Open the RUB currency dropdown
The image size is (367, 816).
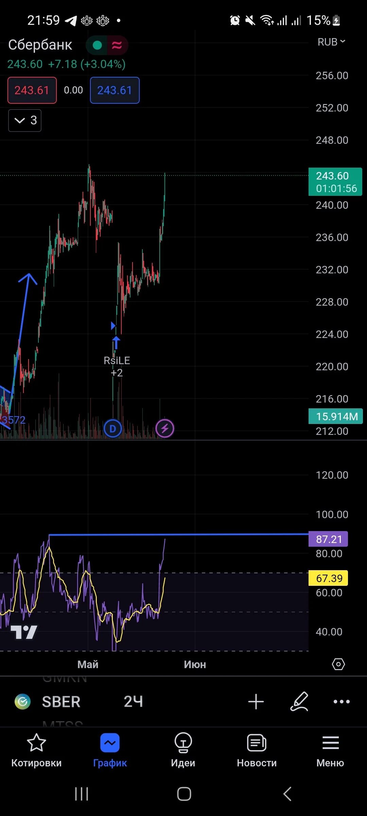[331, 42]
